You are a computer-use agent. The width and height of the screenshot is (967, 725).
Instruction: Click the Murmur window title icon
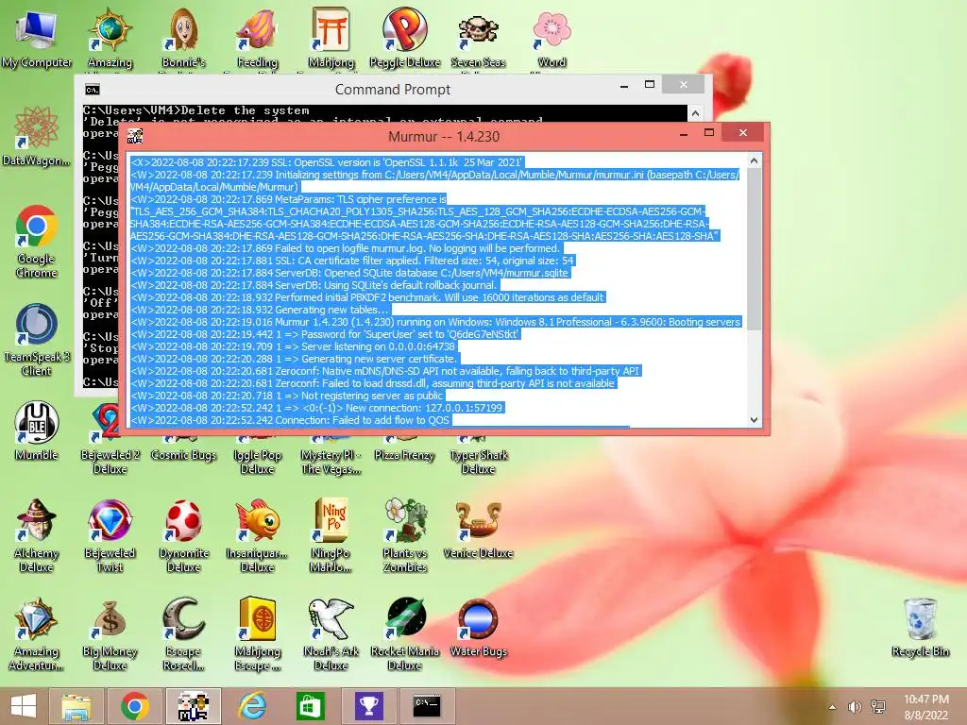[135, 136]
